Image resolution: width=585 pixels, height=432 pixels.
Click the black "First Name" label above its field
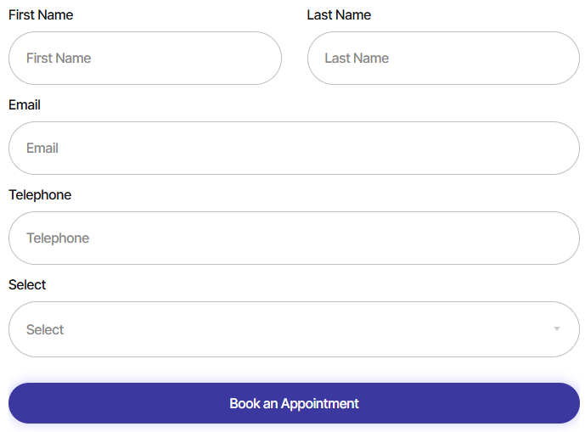point(41,15)
